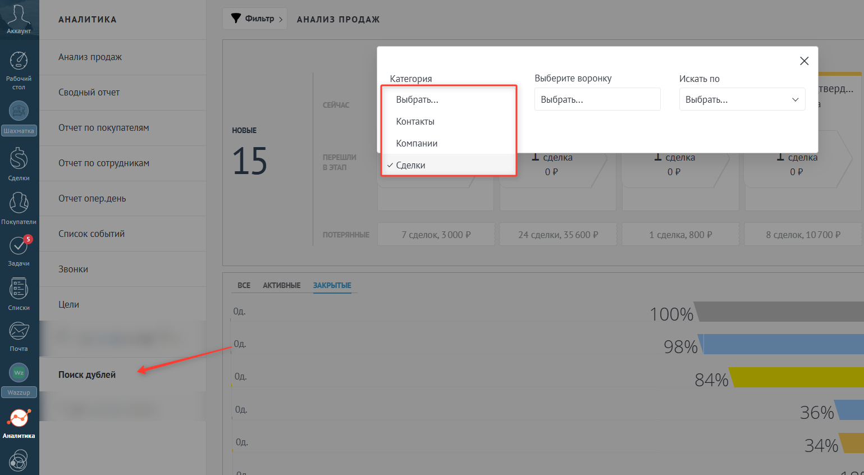864x475 pixels.
Task: Click the 24 сделки, 35 600 ₽ lost cell
Action: (558, 235)
